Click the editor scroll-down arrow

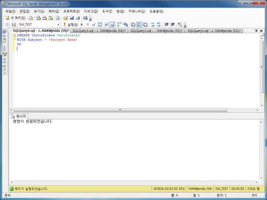(262, 105)
